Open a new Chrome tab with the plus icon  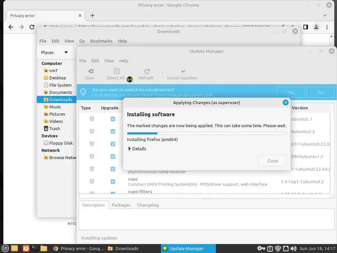(92, 15)
